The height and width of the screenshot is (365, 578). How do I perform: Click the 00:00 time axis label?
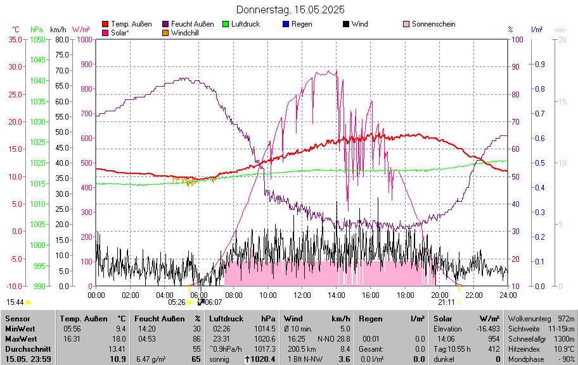coord(96,295)
